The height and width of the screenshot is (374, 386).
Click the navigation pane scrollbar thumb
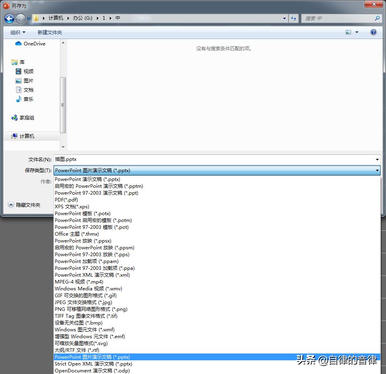coord(63,105)
